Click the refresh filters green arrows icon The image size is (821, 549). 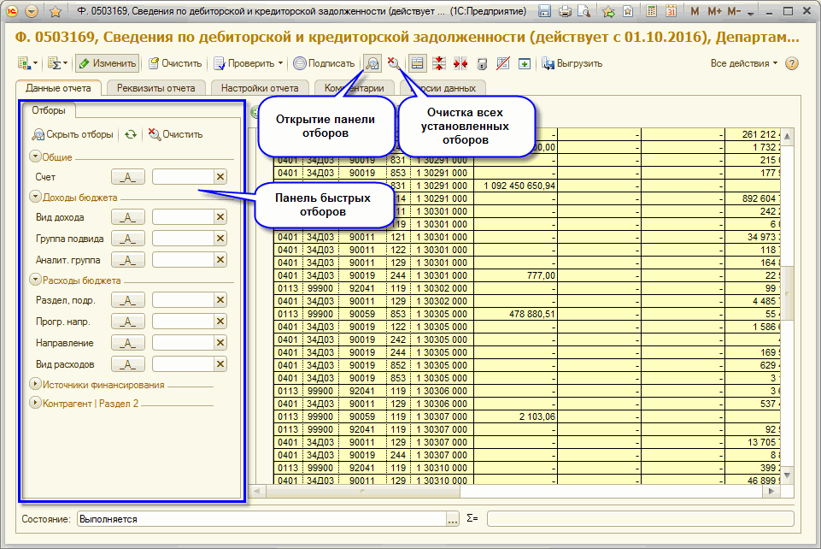130,134
